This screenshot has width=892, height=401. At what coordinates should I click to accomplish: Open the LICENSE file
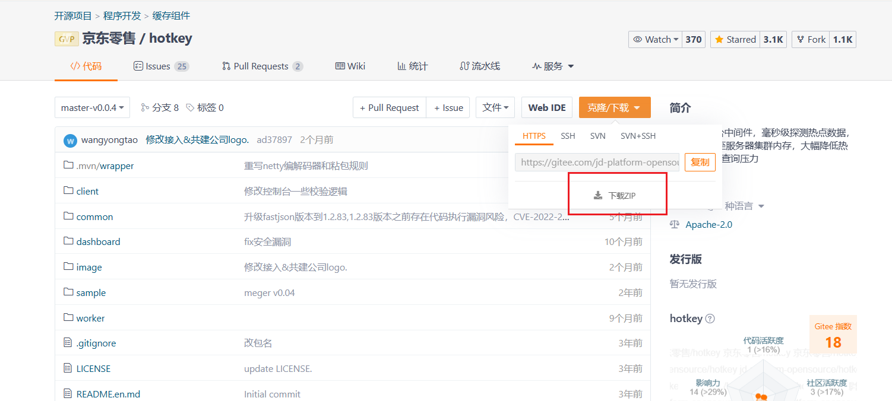(93, 368)
